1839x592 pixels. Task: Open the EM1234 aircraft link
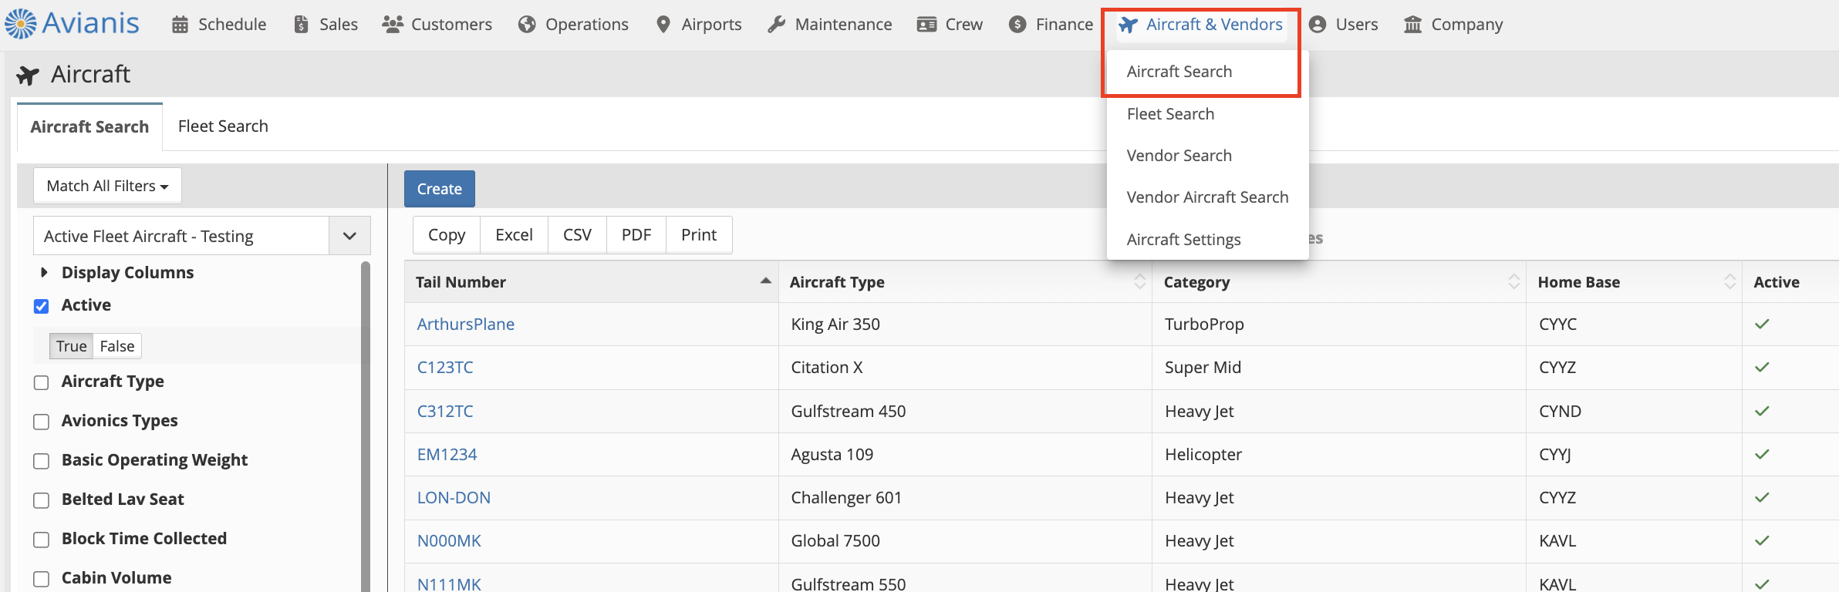coord(447,455)
